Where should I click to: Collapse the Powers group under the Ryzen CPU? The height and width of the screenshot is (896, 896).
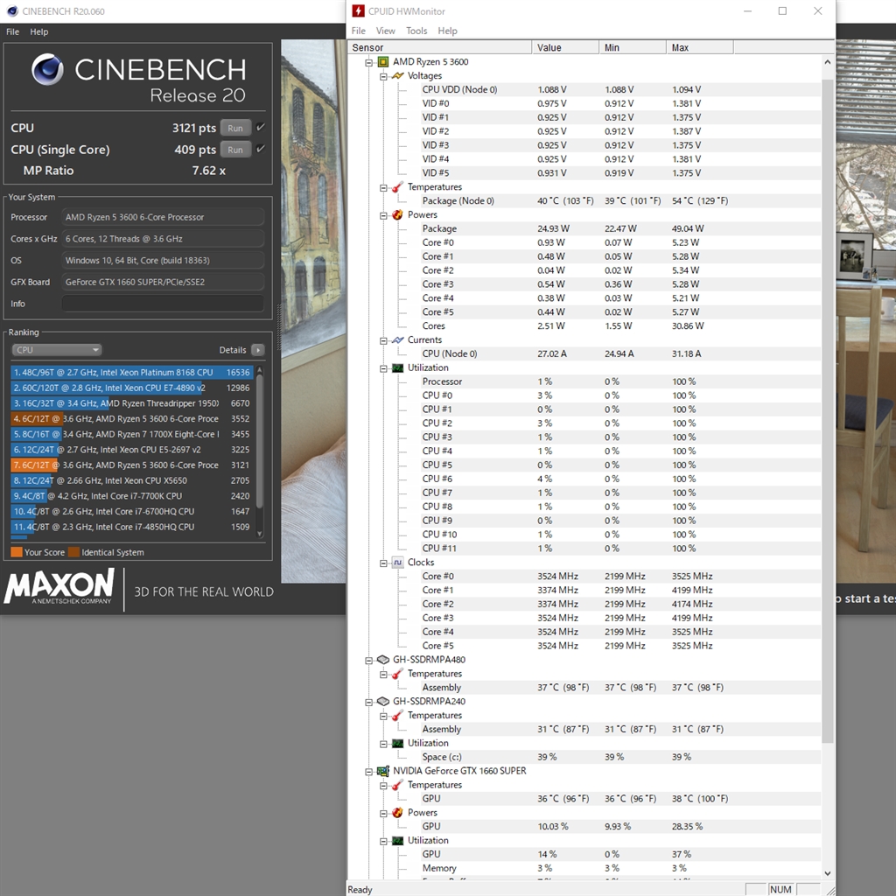tap(383, 215)
